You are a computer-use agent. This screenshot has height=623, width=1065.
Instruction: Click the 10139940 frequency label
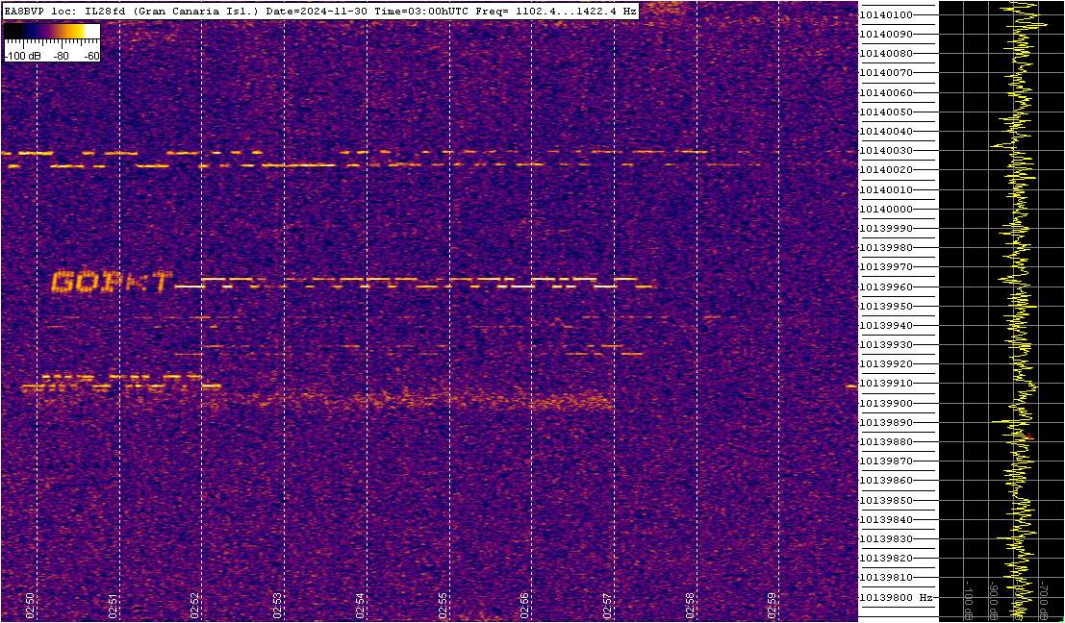[886, 326]
